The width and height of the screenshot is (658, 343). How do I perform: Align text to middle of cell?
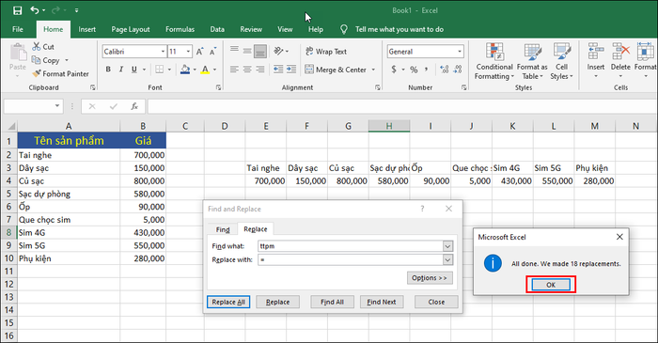247,51
